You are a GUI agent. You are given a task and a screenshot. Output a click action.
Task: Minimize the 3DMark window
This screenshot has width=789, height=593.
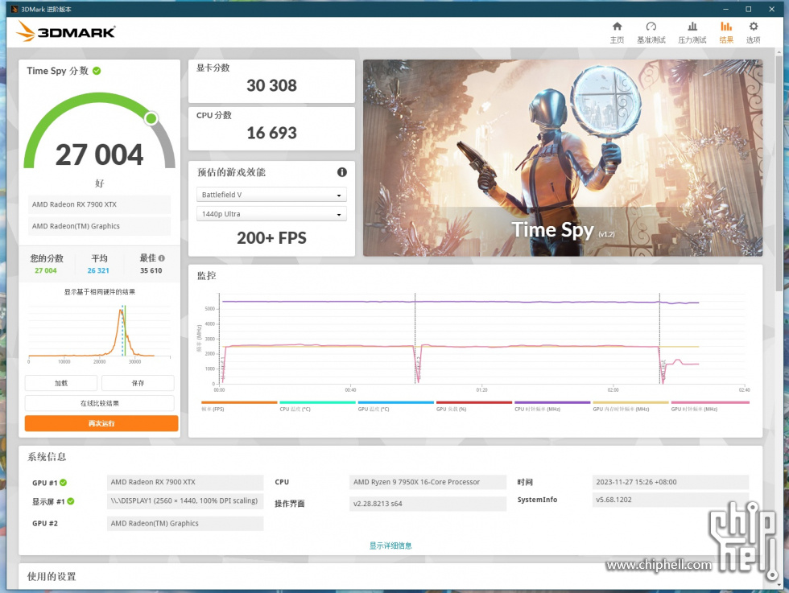(725, 9)
